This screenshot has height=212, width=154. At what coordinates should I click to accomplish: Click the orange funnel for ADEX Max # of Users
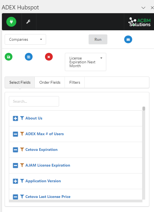22,134
